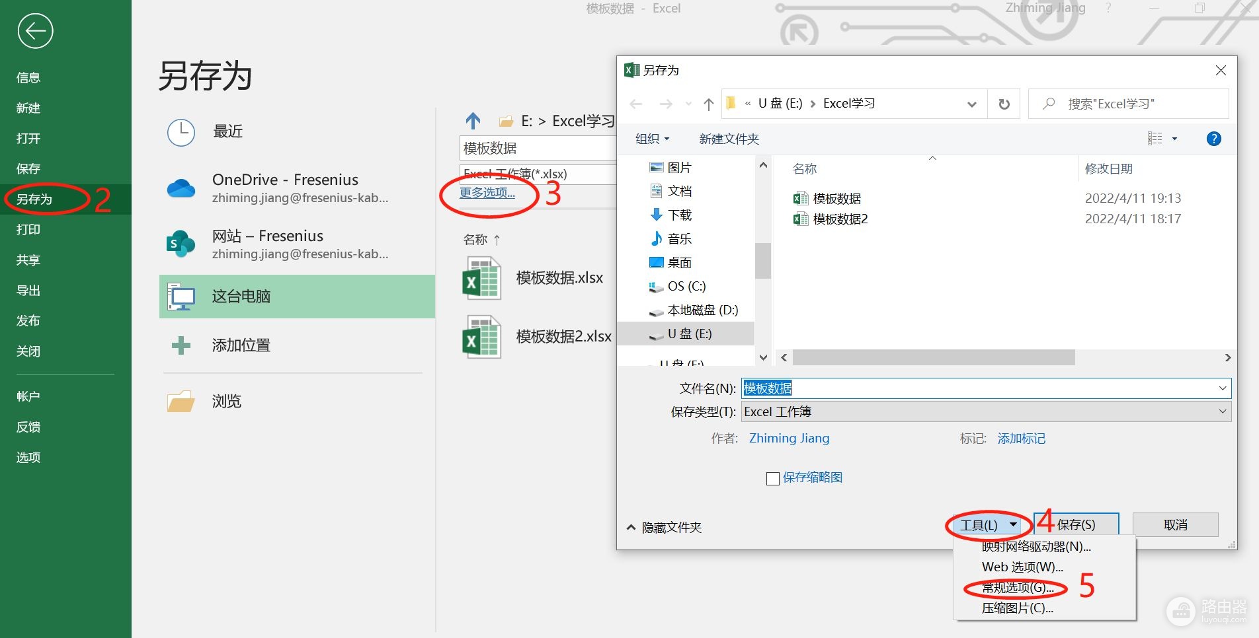This screenshot has height=638, width=1259.
Task: Click the search Excel学习 box
Action: click(x=1128, y=104)
